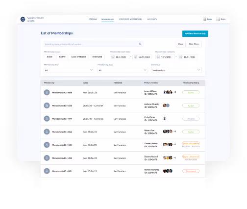Click avatar icon of Membership ID 8888
The image size is (247, 209).
tap(47, 92)
